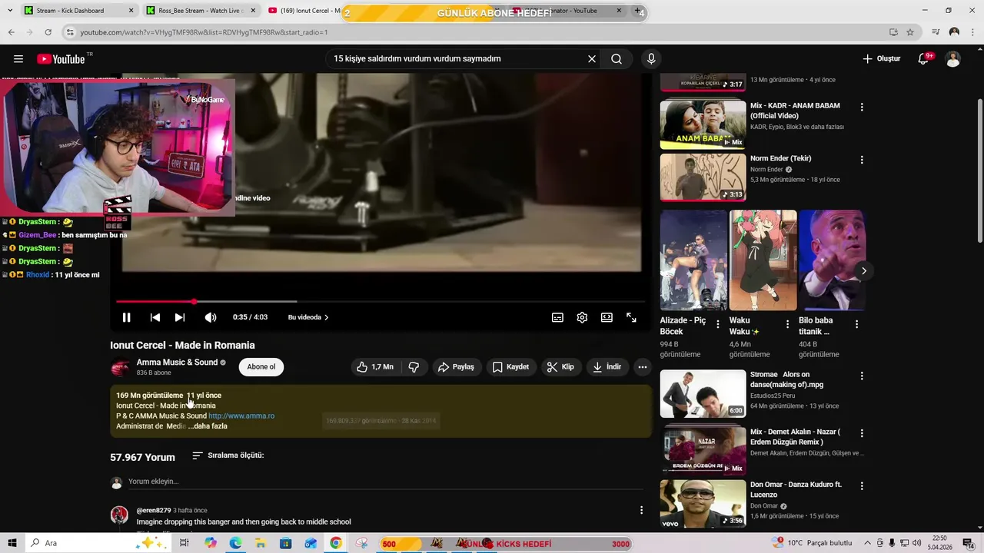Start voice search with the microphone

click(651, 59)
